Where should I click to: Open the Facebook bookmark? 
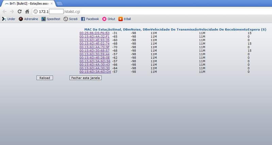pos(90,19)
